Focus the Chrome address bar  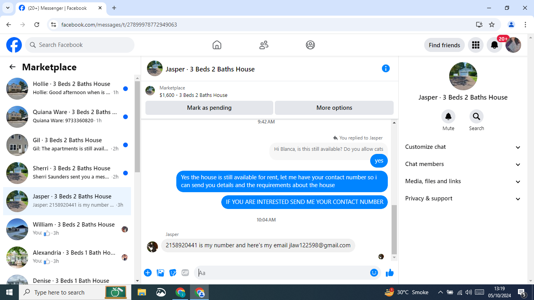coord(266,25)
